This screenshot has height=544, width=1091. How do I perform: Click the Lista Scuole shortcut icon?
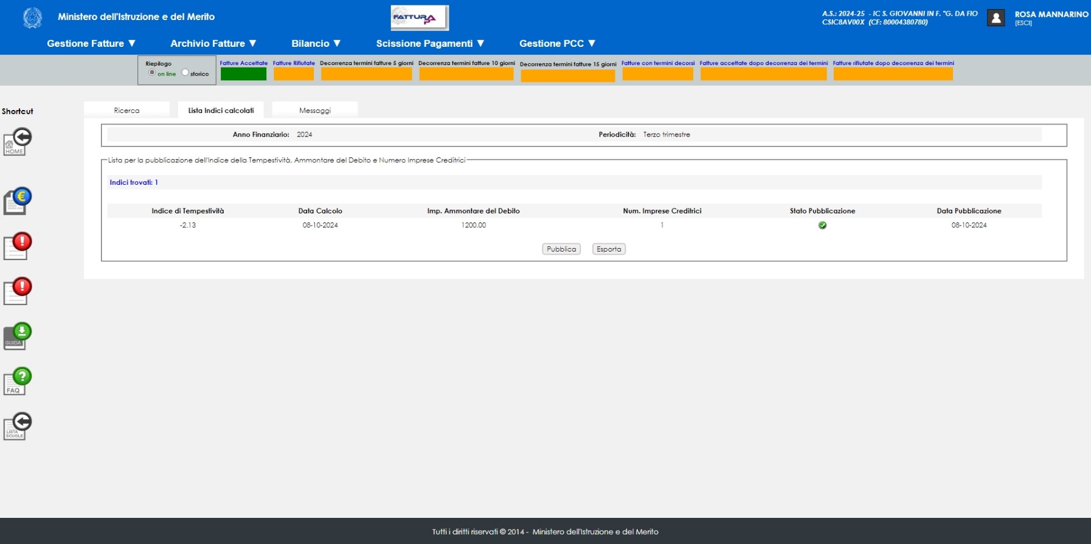click(x=17, y=426)
